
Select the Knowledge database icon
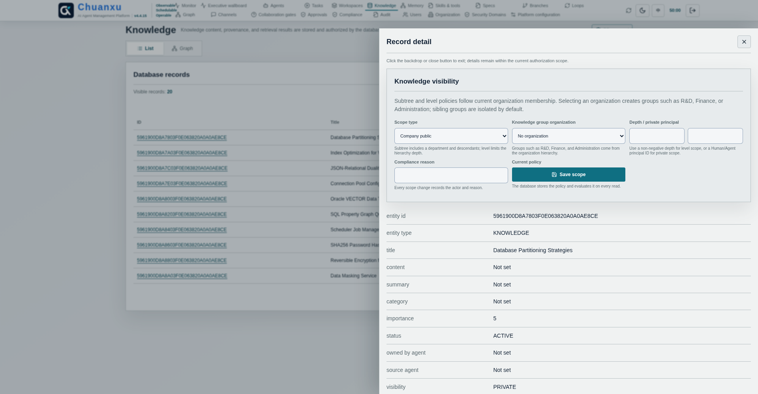tap(370, 6)
